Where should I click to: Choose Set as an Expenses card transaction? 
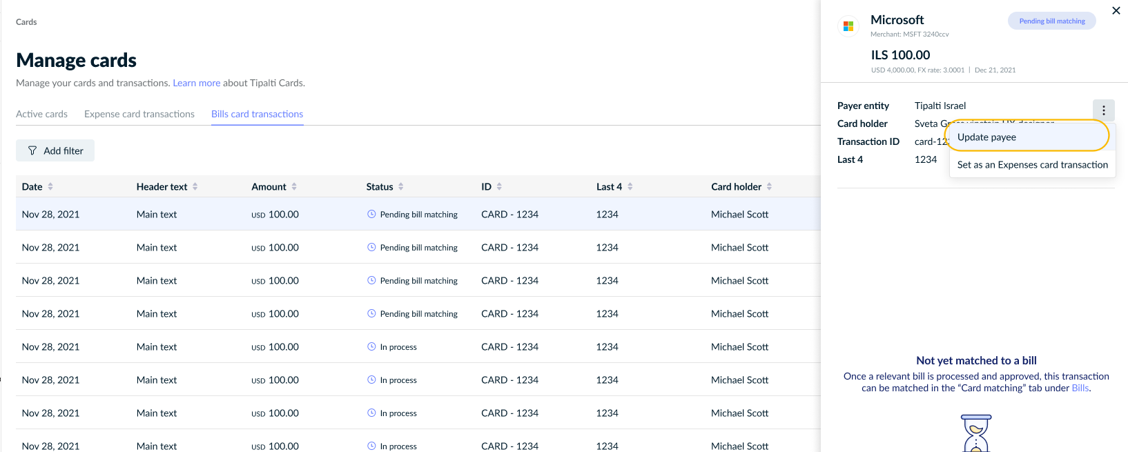[x=1032, y=164]
